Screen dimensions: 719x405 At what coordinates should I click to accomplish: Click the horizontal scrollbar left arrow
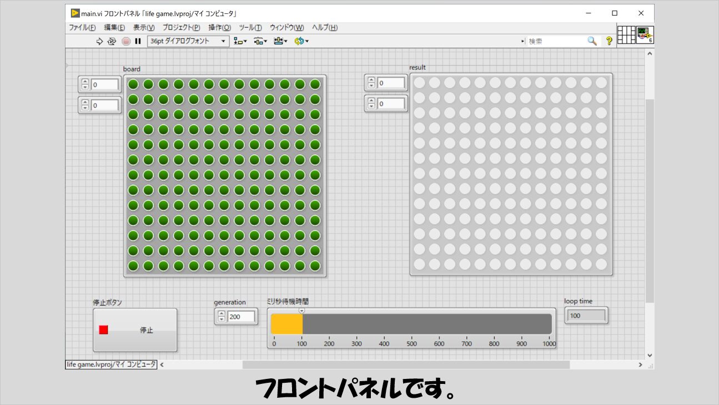click(162, 365)
